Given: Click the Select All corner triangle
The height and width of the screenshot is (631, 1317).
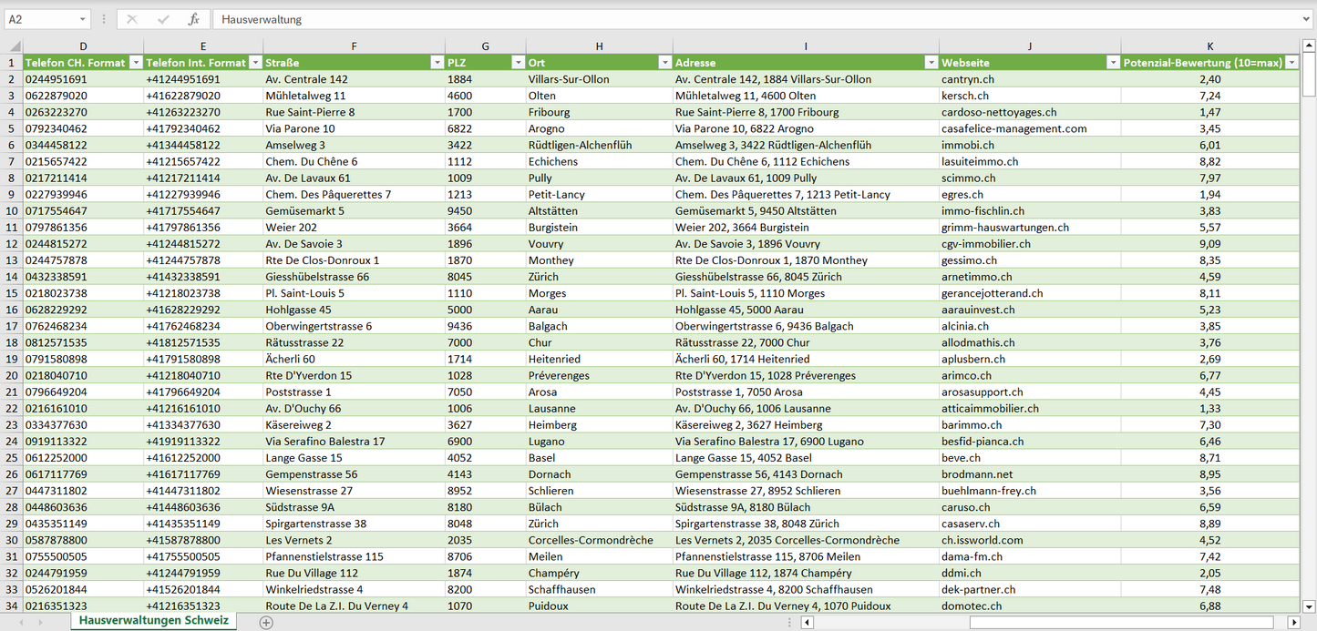Looking at the screenshot, I should pos(15,46).
